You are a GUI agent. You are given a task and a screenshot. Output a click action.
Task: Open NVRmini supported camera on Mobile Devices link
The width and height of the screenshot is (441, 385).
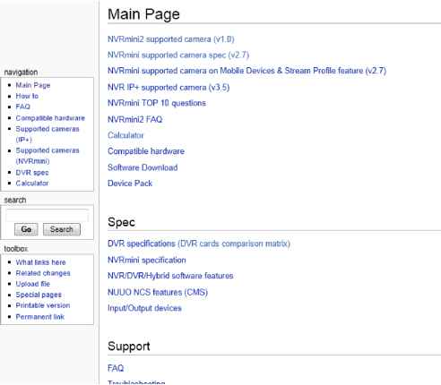click(246, 71)
